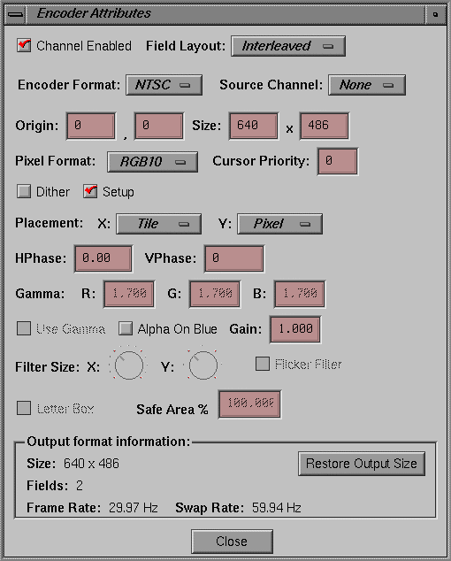Image resolution: width=451 pixels, height=561 pixels.
Task: Click the Fields value 2
Action: click(80, 486)
